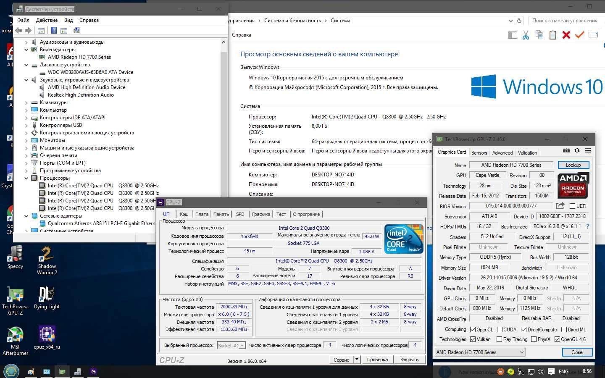Open AMD Radeon HD 7700 Series GPU dropdown
This screenshot has height=378, width=605.
click(480, 352)
